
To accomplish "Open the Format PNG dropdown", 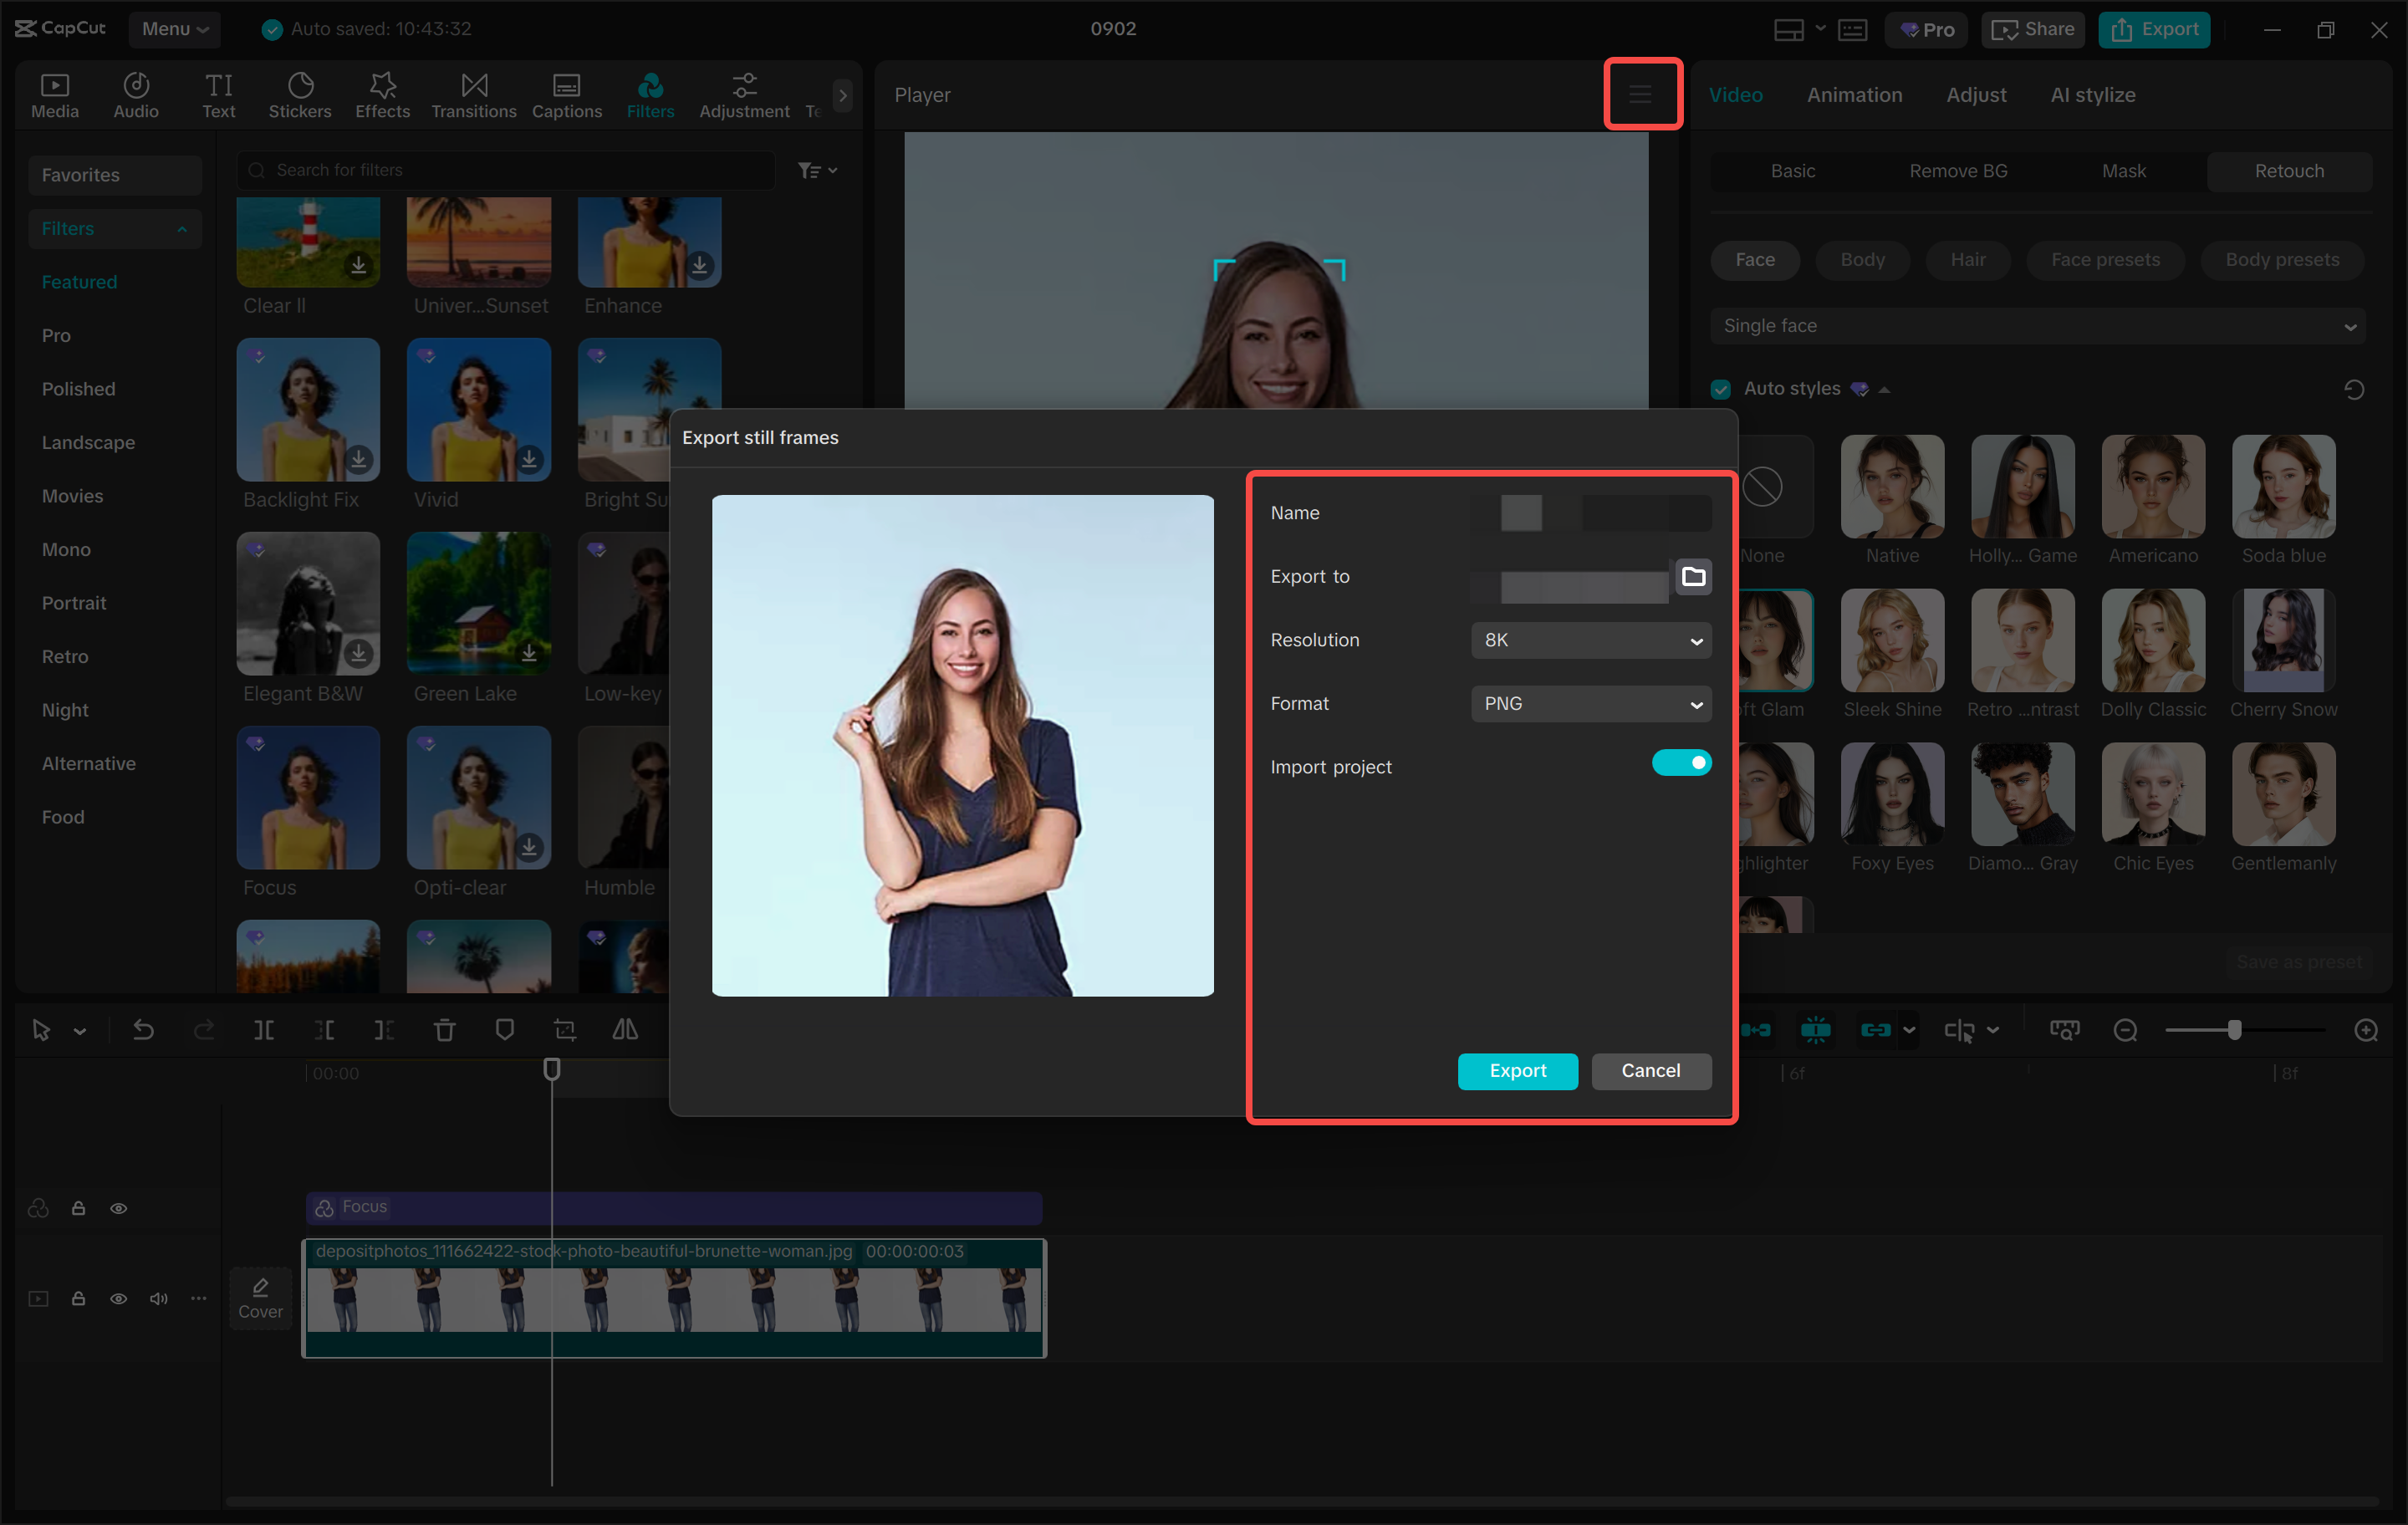I will click(x=1590, y=704).
